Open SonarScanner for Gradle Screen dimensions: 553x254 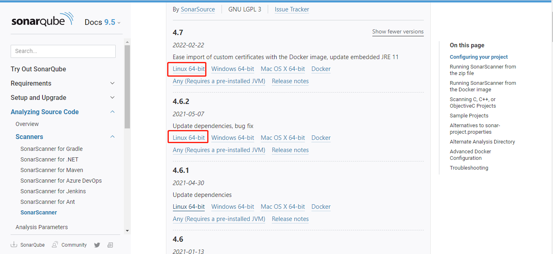pyautogui.click(x=51, y=149)
